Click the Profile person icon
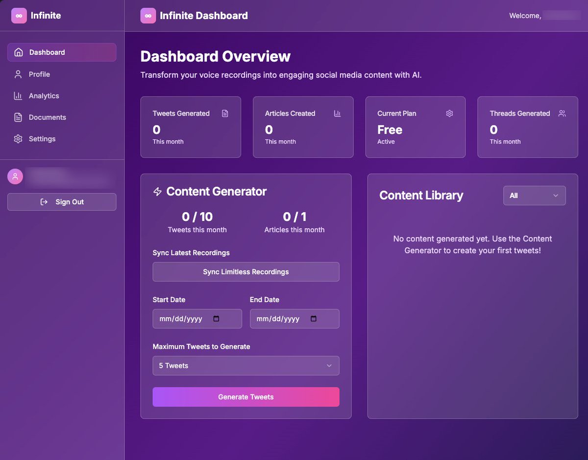 tap(18, 74)
